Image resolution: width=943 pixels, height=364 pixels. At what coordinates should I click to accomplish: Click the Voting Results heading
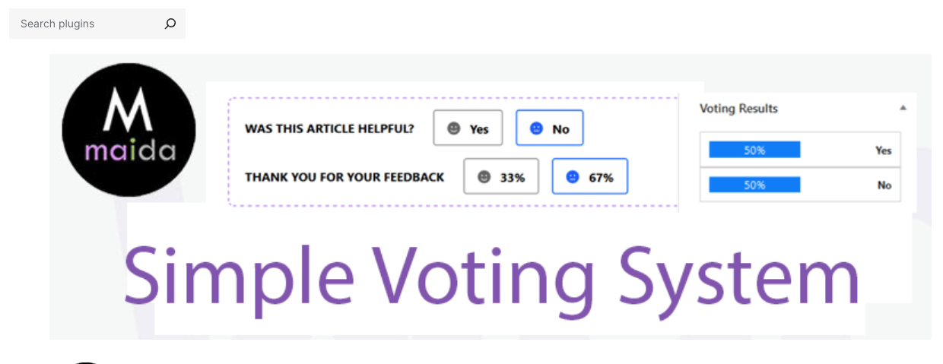click(738, 109)
